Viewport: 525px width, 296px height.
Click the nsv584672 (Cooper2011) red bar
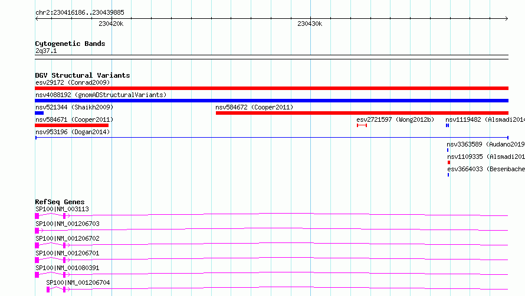pos(362,113)
